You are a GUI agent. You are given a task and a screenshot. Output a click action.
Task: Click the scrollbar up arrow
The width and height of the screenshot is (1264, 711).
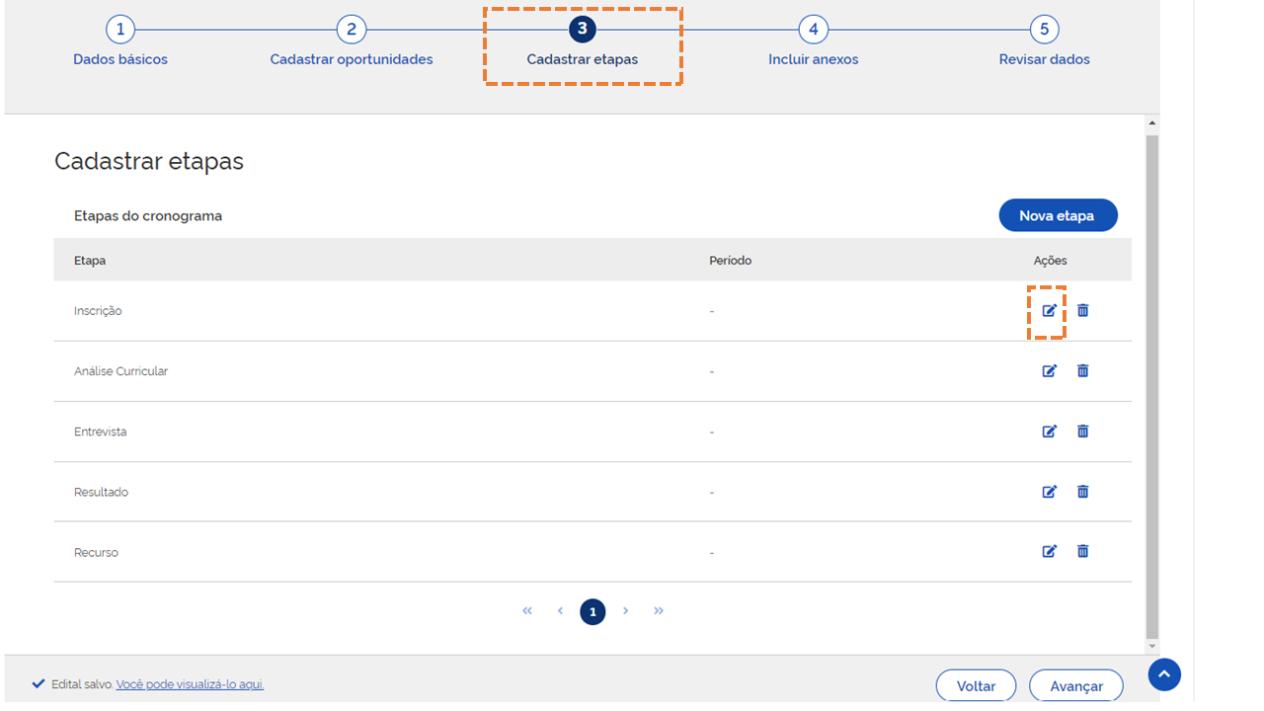tap(1152, 124)
